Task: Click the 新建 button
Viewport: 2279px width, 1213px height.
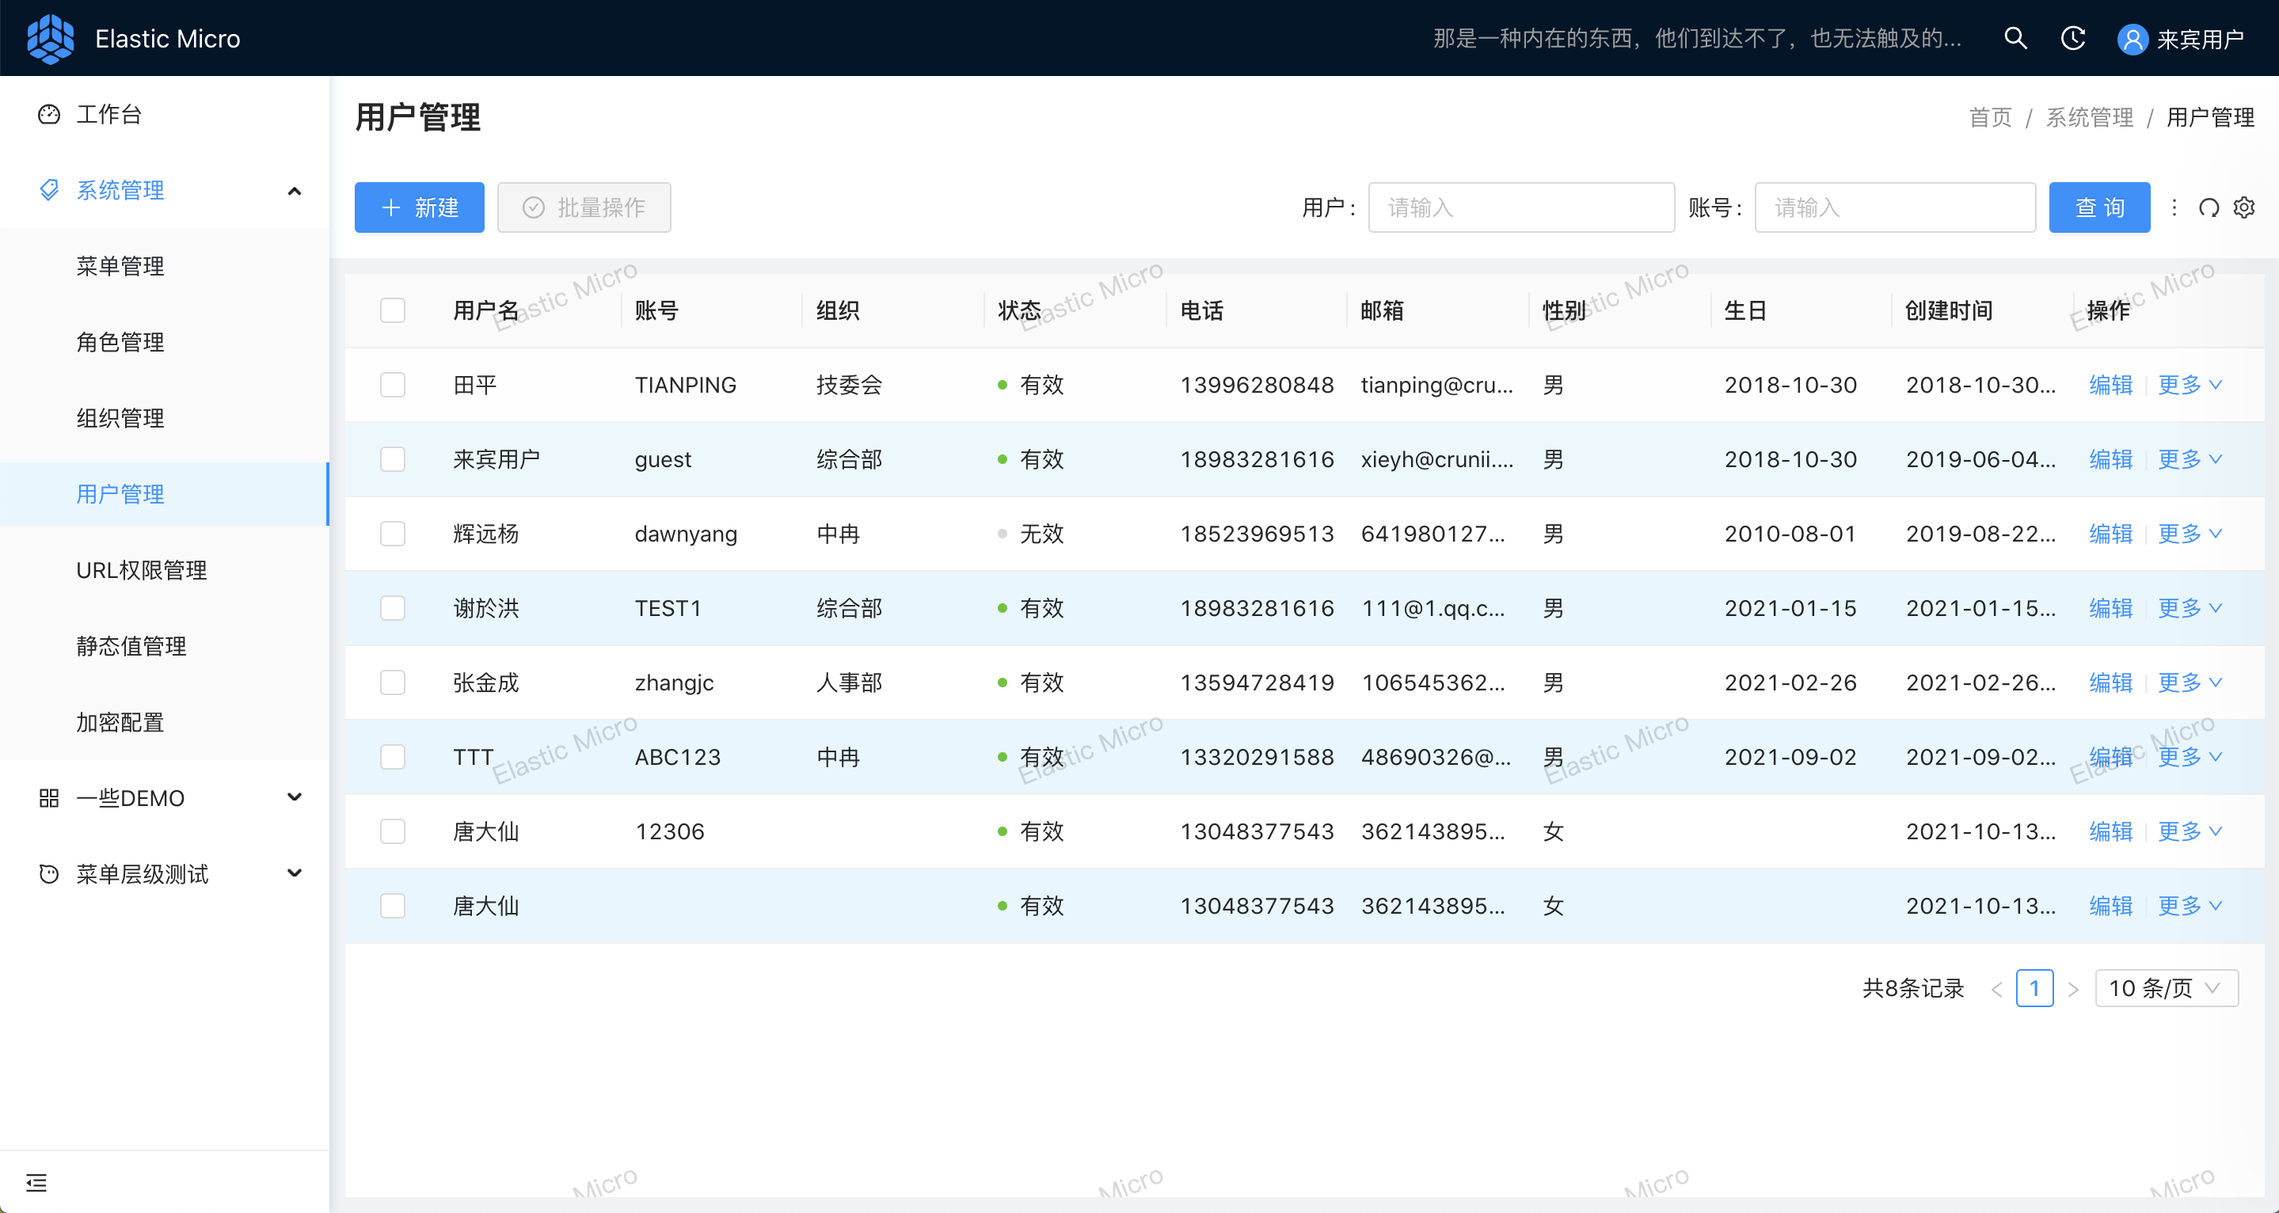Action: (420, 208)
